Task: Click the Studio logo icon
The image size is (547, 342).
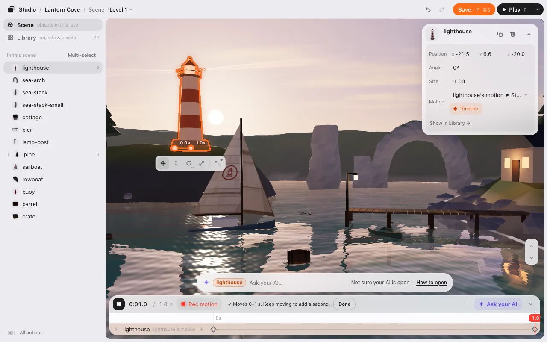Action: coord(11,9)
